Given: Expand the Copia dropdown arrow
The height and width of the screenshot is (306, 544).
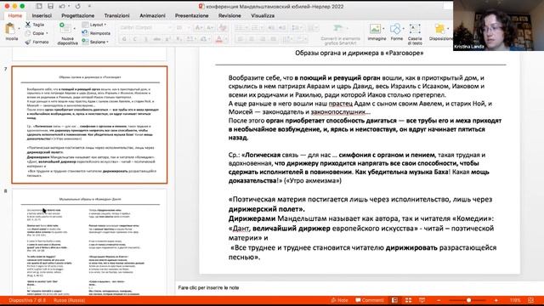Looking at the screenshot, I should [47, 33].
